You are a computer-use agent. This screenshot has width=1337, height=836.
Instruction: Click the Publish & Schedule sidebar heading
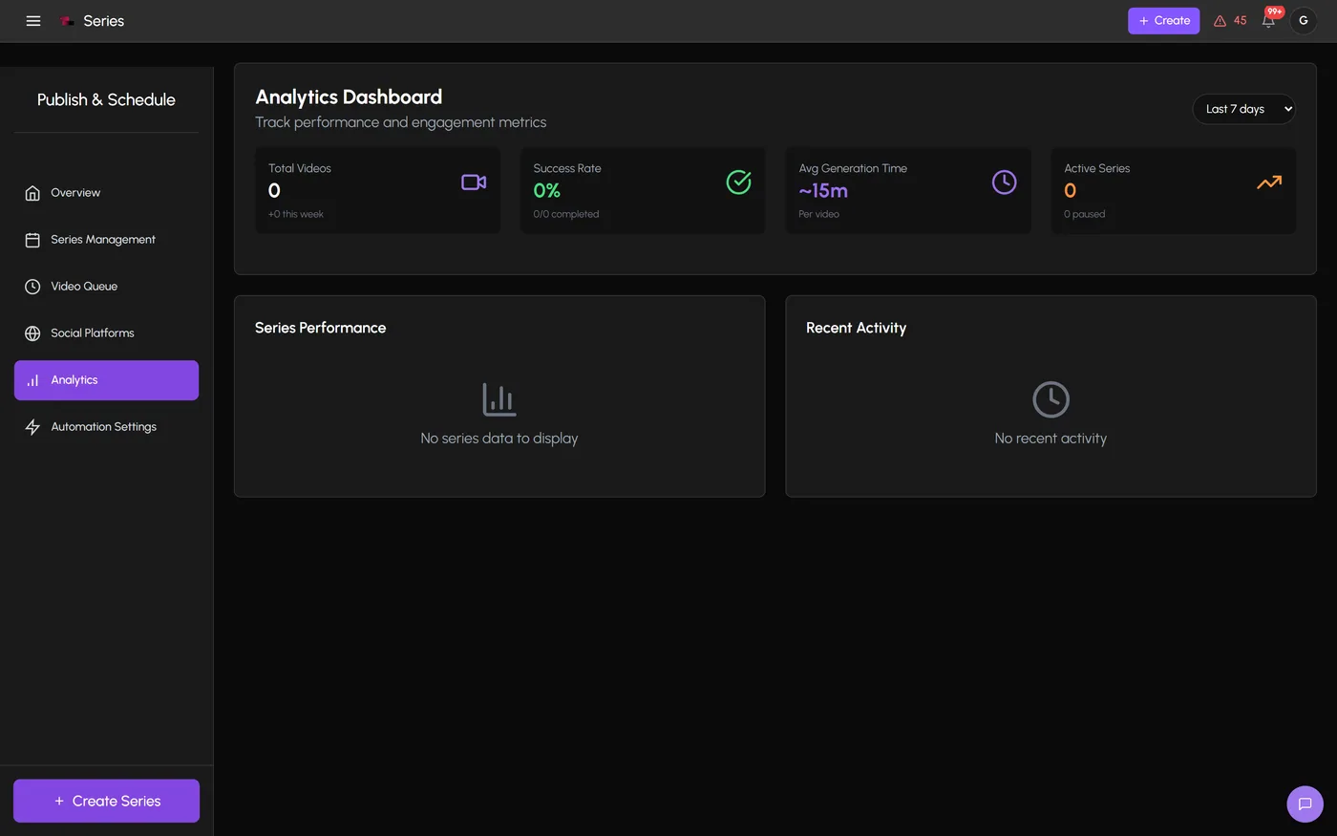pos(106,99)
